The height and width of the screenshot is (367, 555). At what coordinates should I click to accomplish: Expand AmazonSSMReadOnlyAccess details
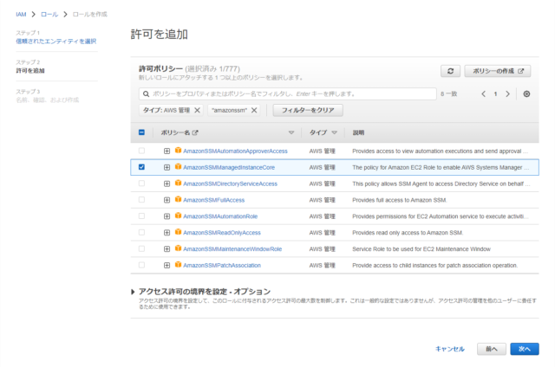click(x=166, y=233)
